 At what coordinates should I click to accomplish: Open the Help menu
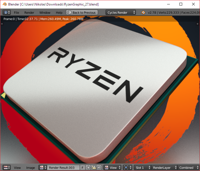pos(59,13)
